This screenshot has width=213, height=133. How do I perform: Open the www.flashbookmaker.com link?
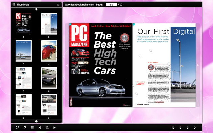pyautogui.click(x=79, y=5)
